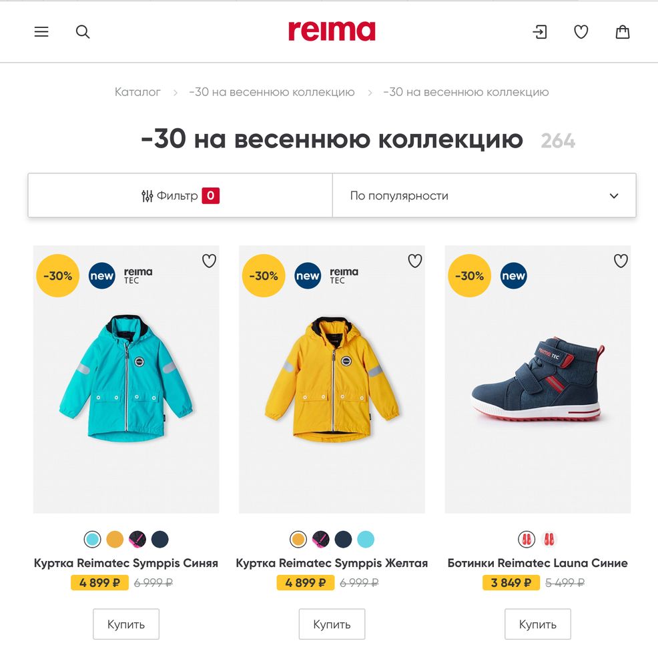The height and width of the screenshot is (667, 658).
Task: Open the Launa Синие boots product image
Action: [x=538, y=380]
